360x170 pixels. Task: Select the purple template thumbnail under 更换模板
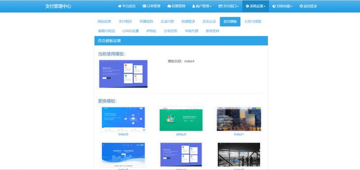(181, 155)
